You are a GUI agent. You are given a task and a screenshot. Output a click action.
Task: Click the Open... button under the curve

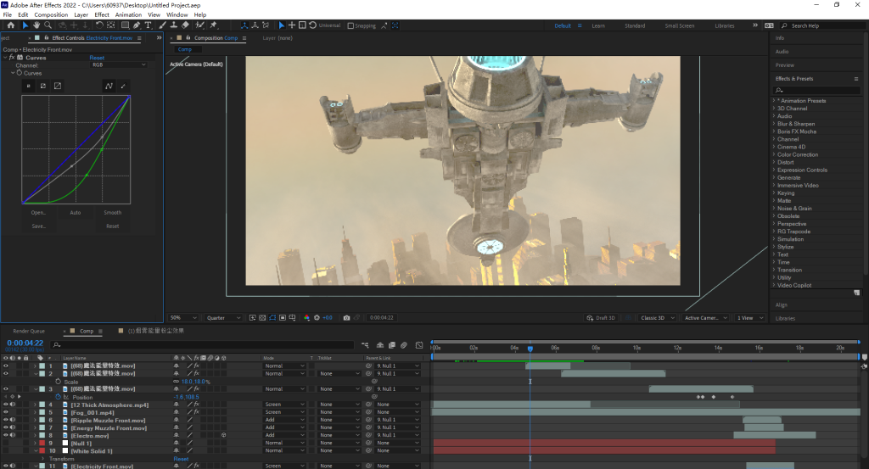38,213
